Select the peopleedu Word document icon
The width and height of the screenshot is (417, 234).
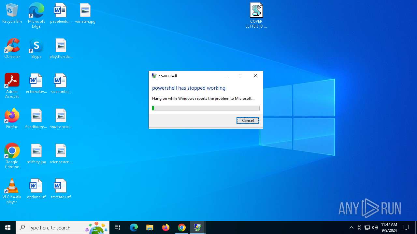click(61, 14)
